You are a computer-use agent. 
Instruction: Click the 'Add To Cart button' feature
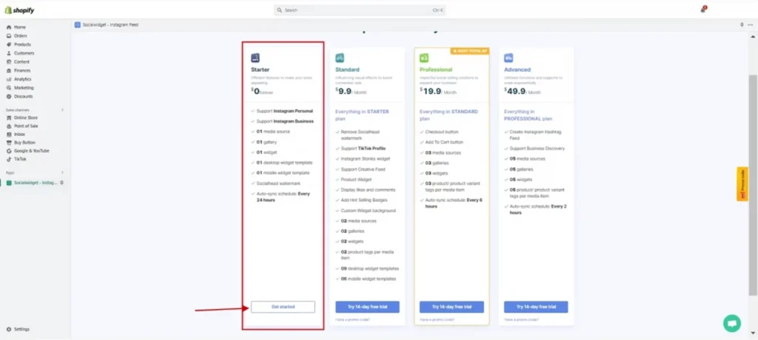pos(444,142)
